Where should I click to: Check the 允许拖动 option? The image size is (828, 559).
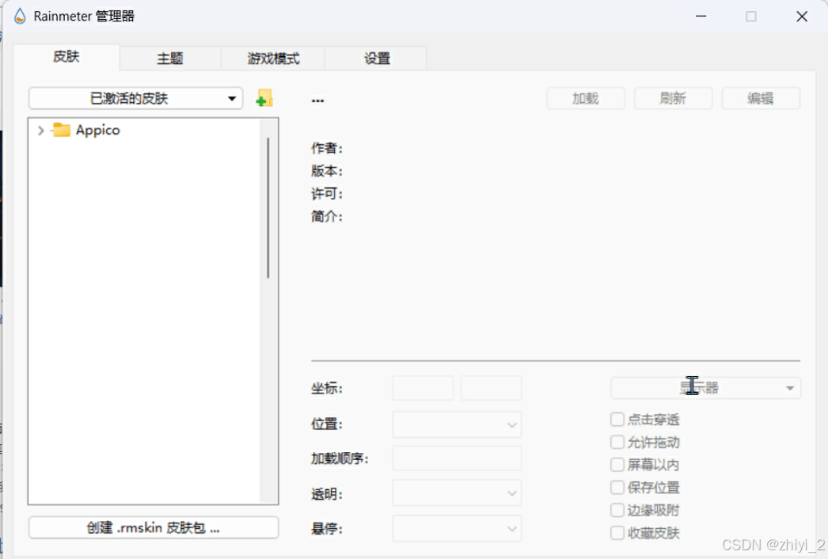click(x=617, y=442)
